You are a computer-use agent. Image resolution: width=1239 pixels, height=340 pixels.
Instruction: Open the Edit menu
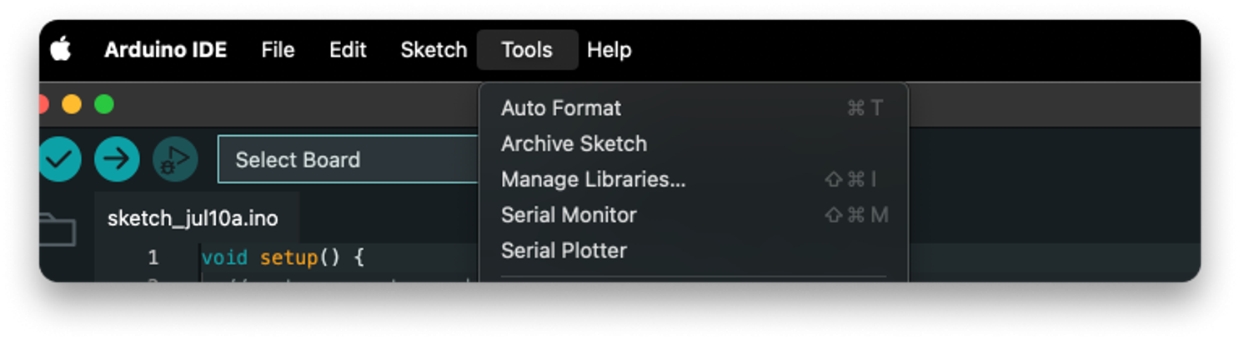348,50
